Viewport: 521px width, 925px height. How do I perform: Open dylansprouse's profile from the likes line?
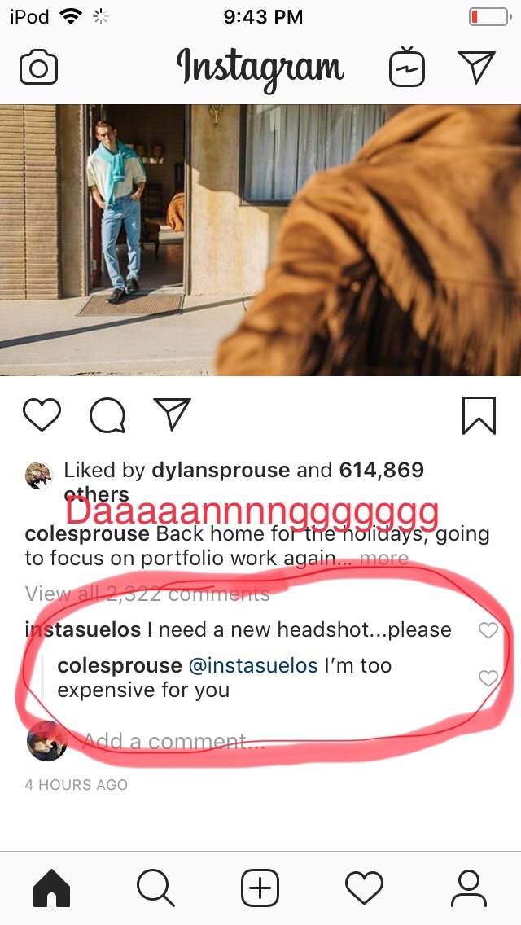pyautogui.click(x=221, y=470)
